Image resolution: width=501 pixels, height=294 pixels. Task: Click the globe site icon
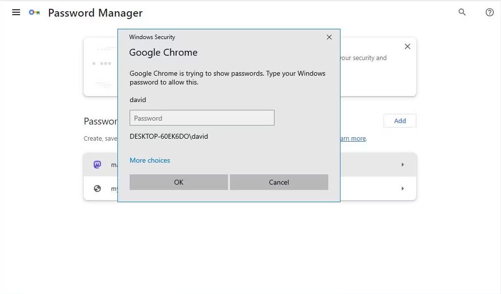[x=97, y=189]
